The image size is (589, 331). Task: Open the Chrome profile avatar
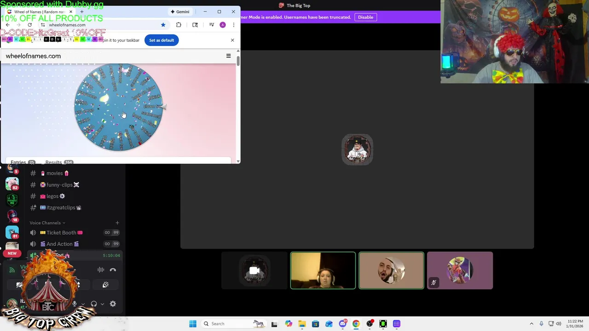[223, 25]
